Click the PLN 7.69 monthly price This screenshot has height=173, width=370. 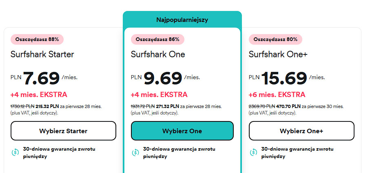44,78
